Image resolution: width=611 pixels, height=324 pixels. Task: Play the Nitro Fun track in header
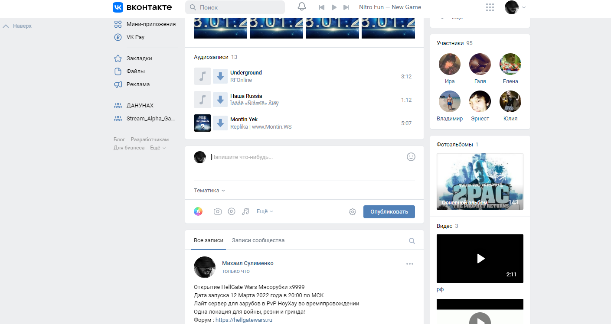[334, 7]
